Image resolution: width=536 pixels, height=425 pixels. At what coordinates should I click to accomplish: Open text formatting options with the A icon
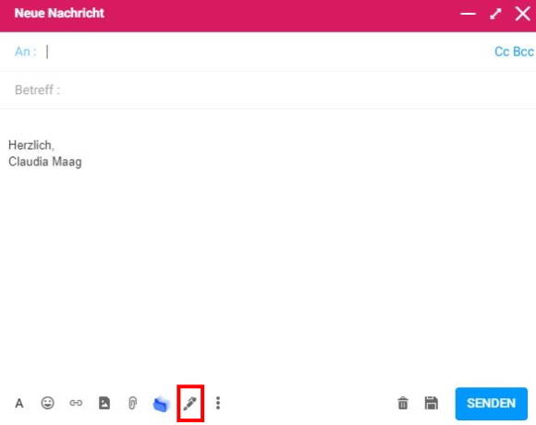[x=19, y=403]
